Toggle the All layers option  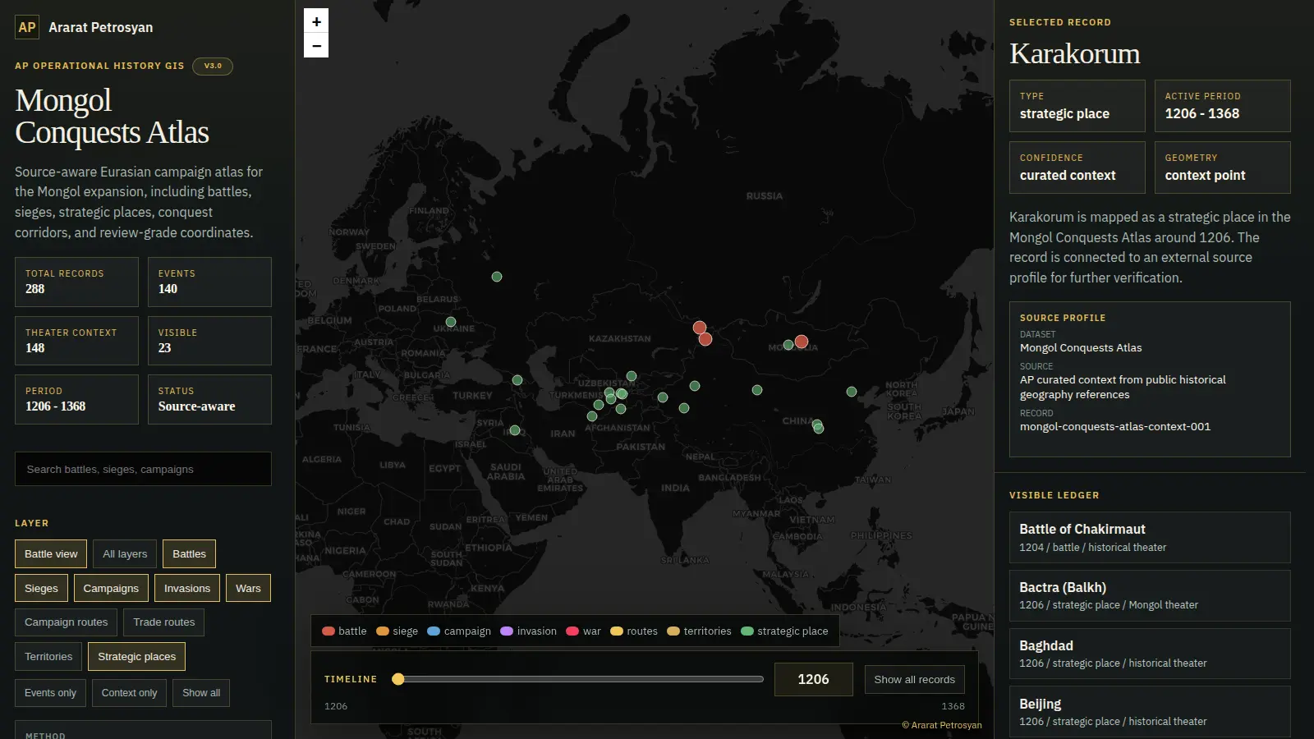[x=125, y=554]
